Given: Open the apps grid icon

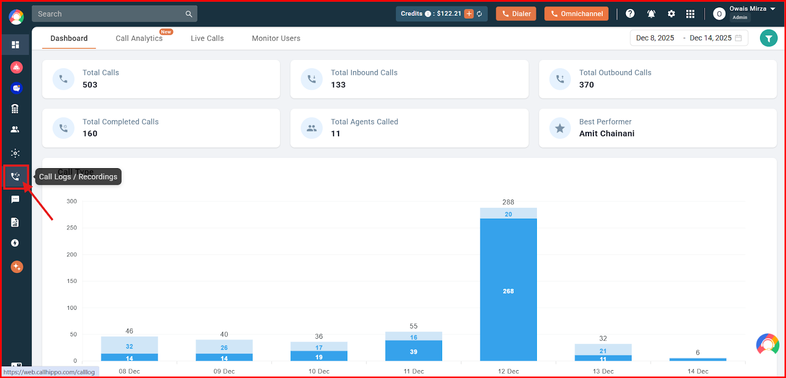Looking at the screenshot, I should pos(690,14).
